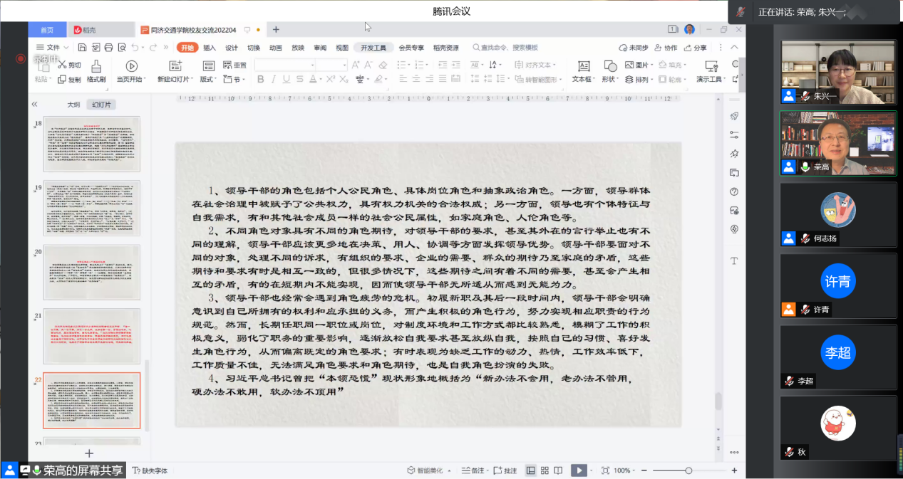Click the New Slide (新建幻灯片) icon

(x=173, y=66)
